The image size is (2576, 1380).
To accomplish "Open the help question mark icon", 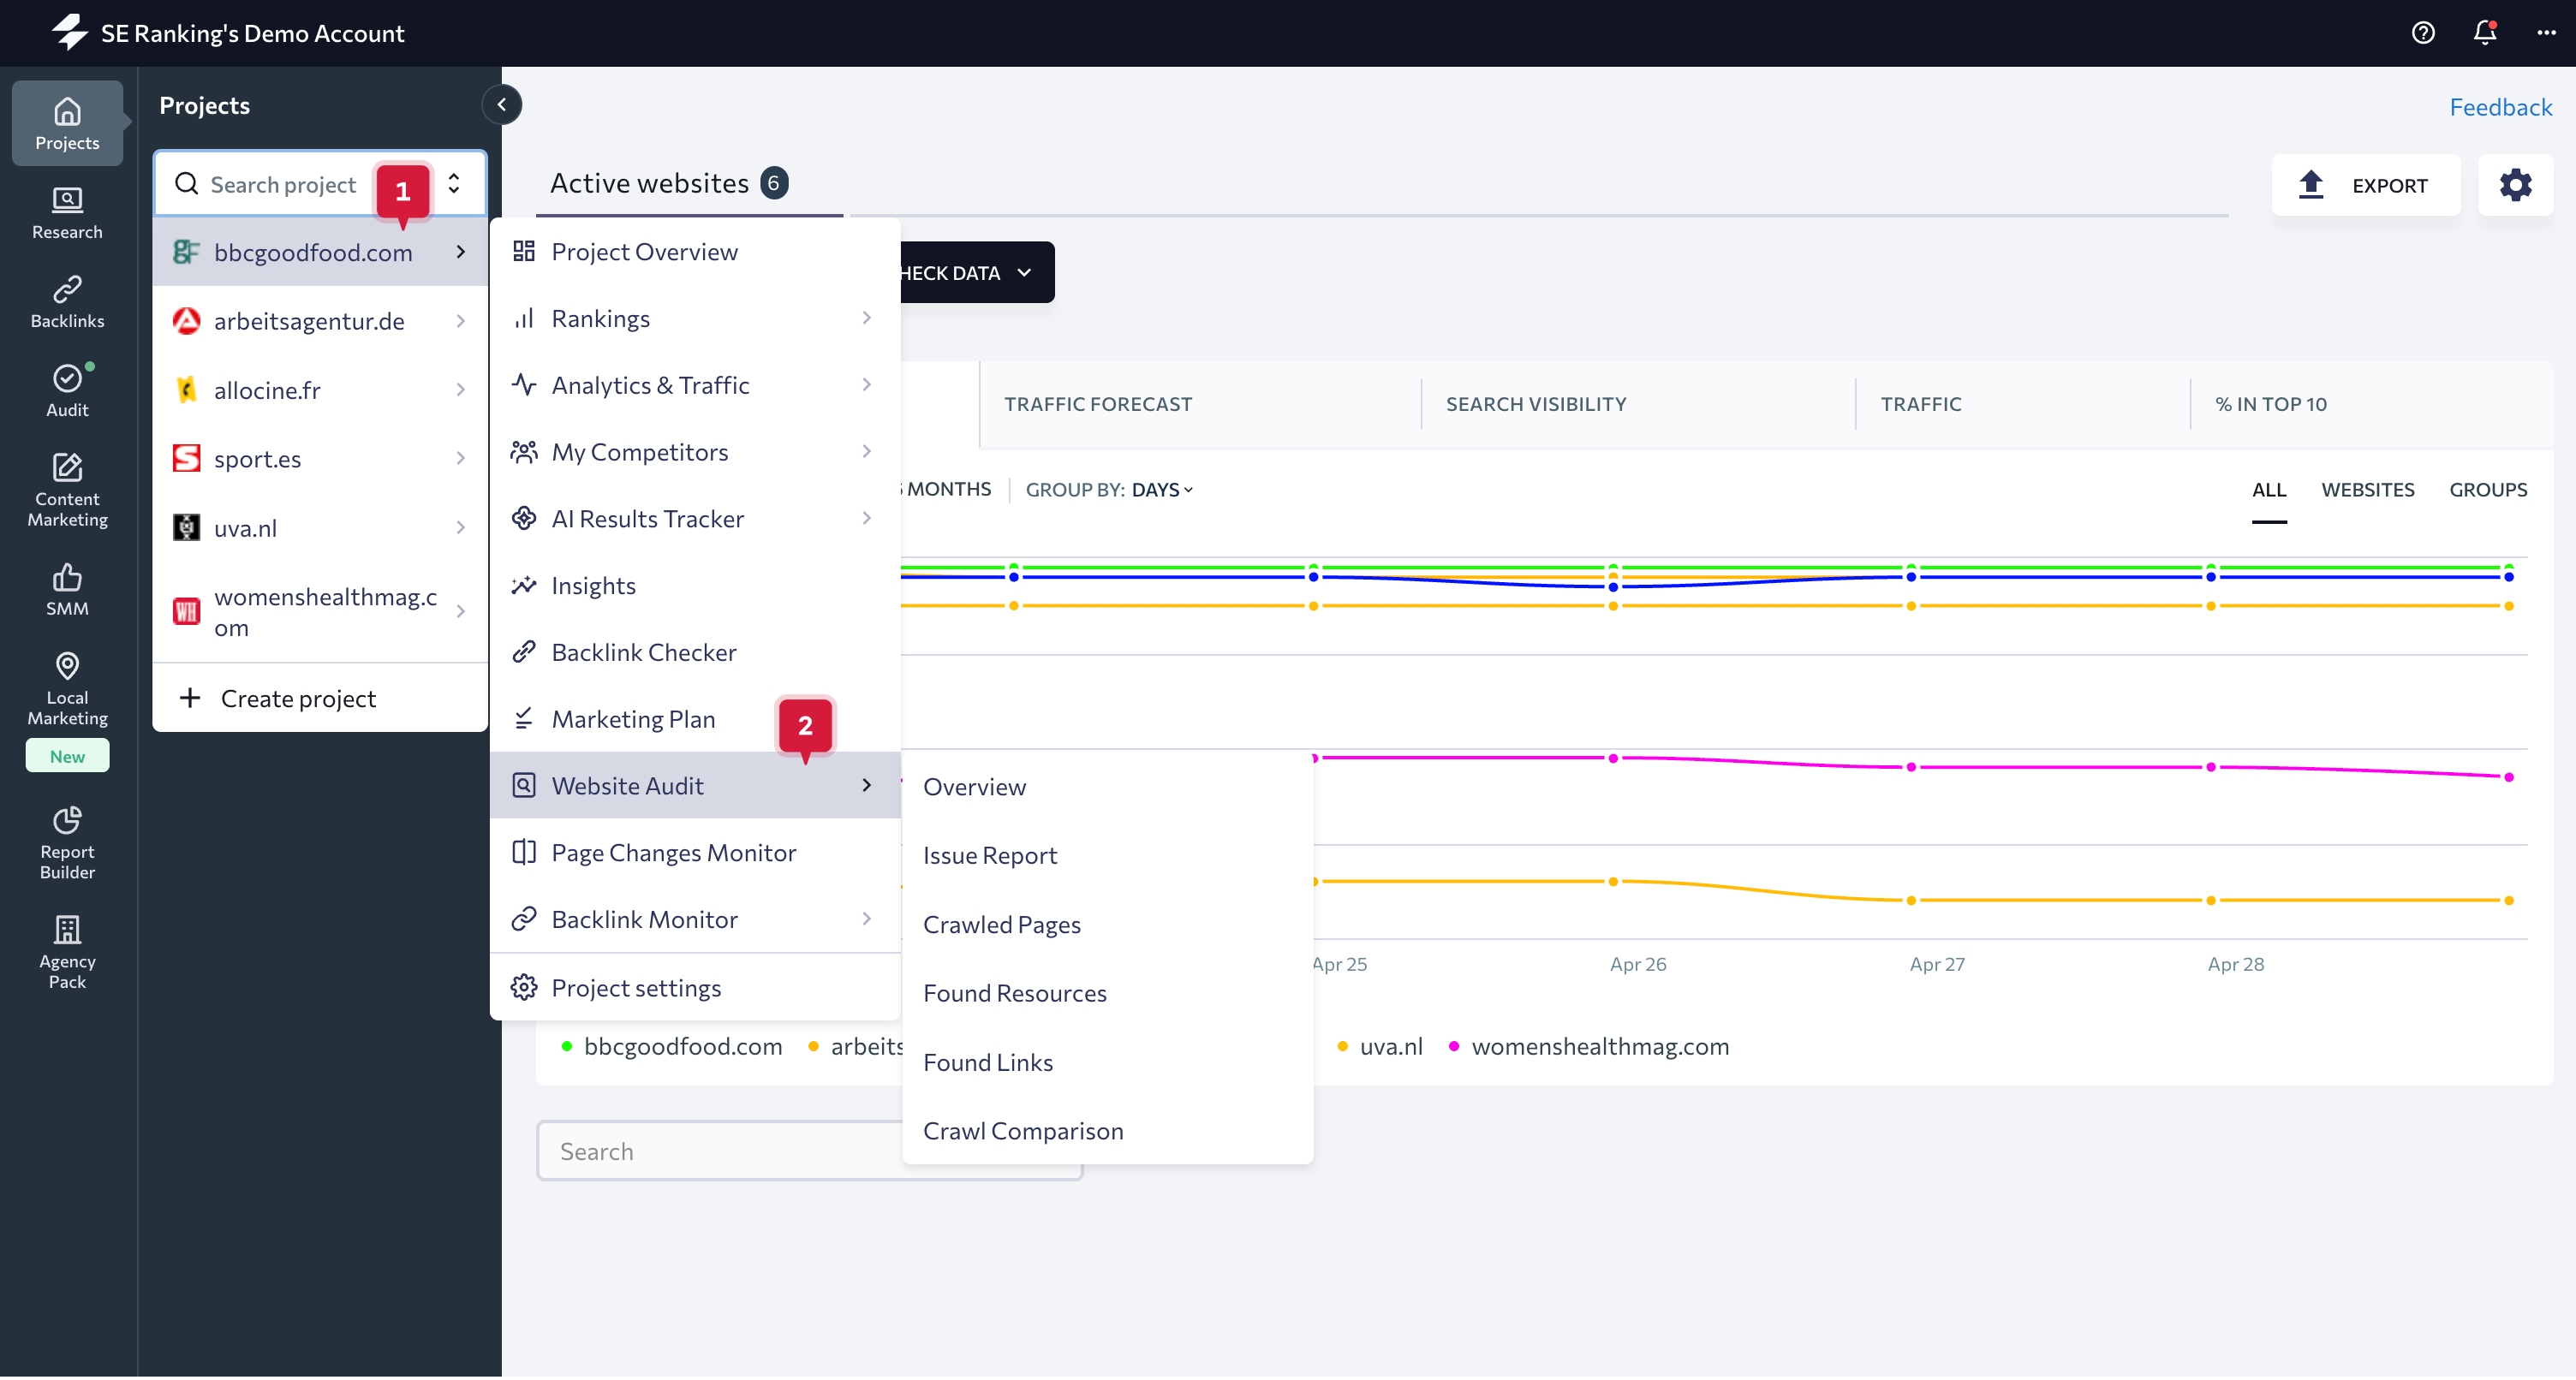I will pos(2423,33).
